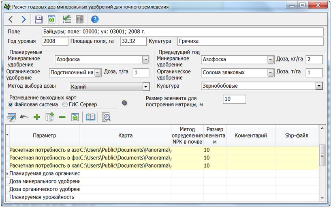Open the Метод выбора дозы dropdown

145,86
